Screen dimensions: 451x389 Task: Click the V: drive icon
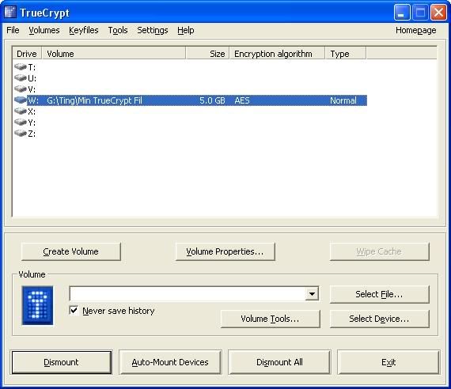(x=21, y=89)
